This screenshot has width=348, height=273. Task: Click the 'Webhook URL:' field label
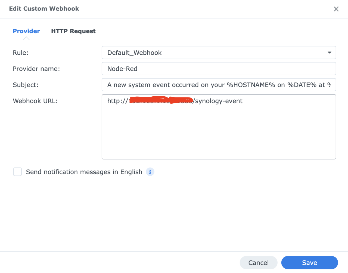[35, 101]
